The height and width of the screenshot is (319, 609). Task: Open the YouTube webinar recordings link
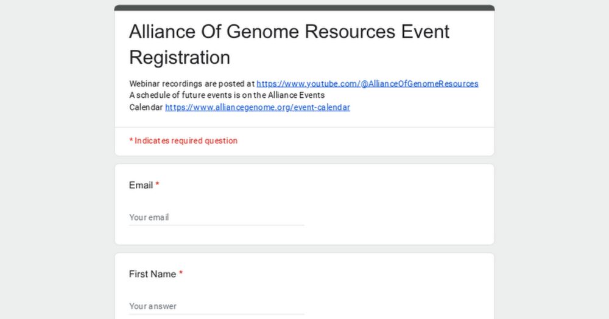367,84
